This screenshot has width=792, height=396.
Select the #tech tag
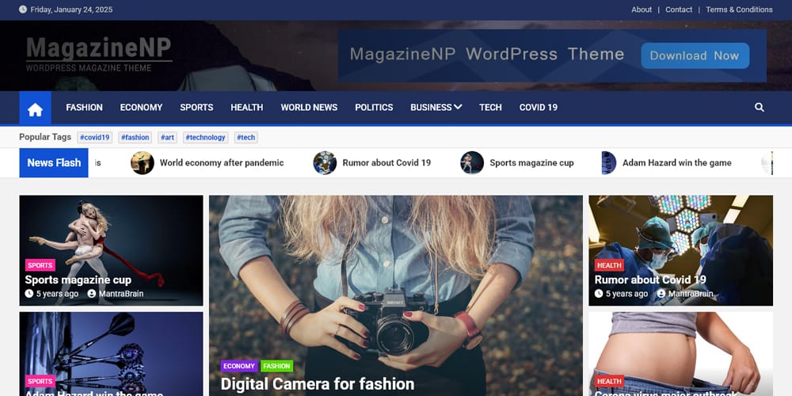(x=246, y=137)
